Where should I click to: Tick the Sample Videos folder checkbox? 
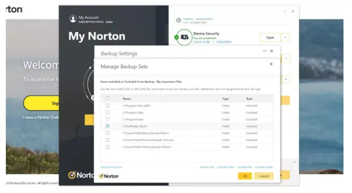(x=108, y=147)
